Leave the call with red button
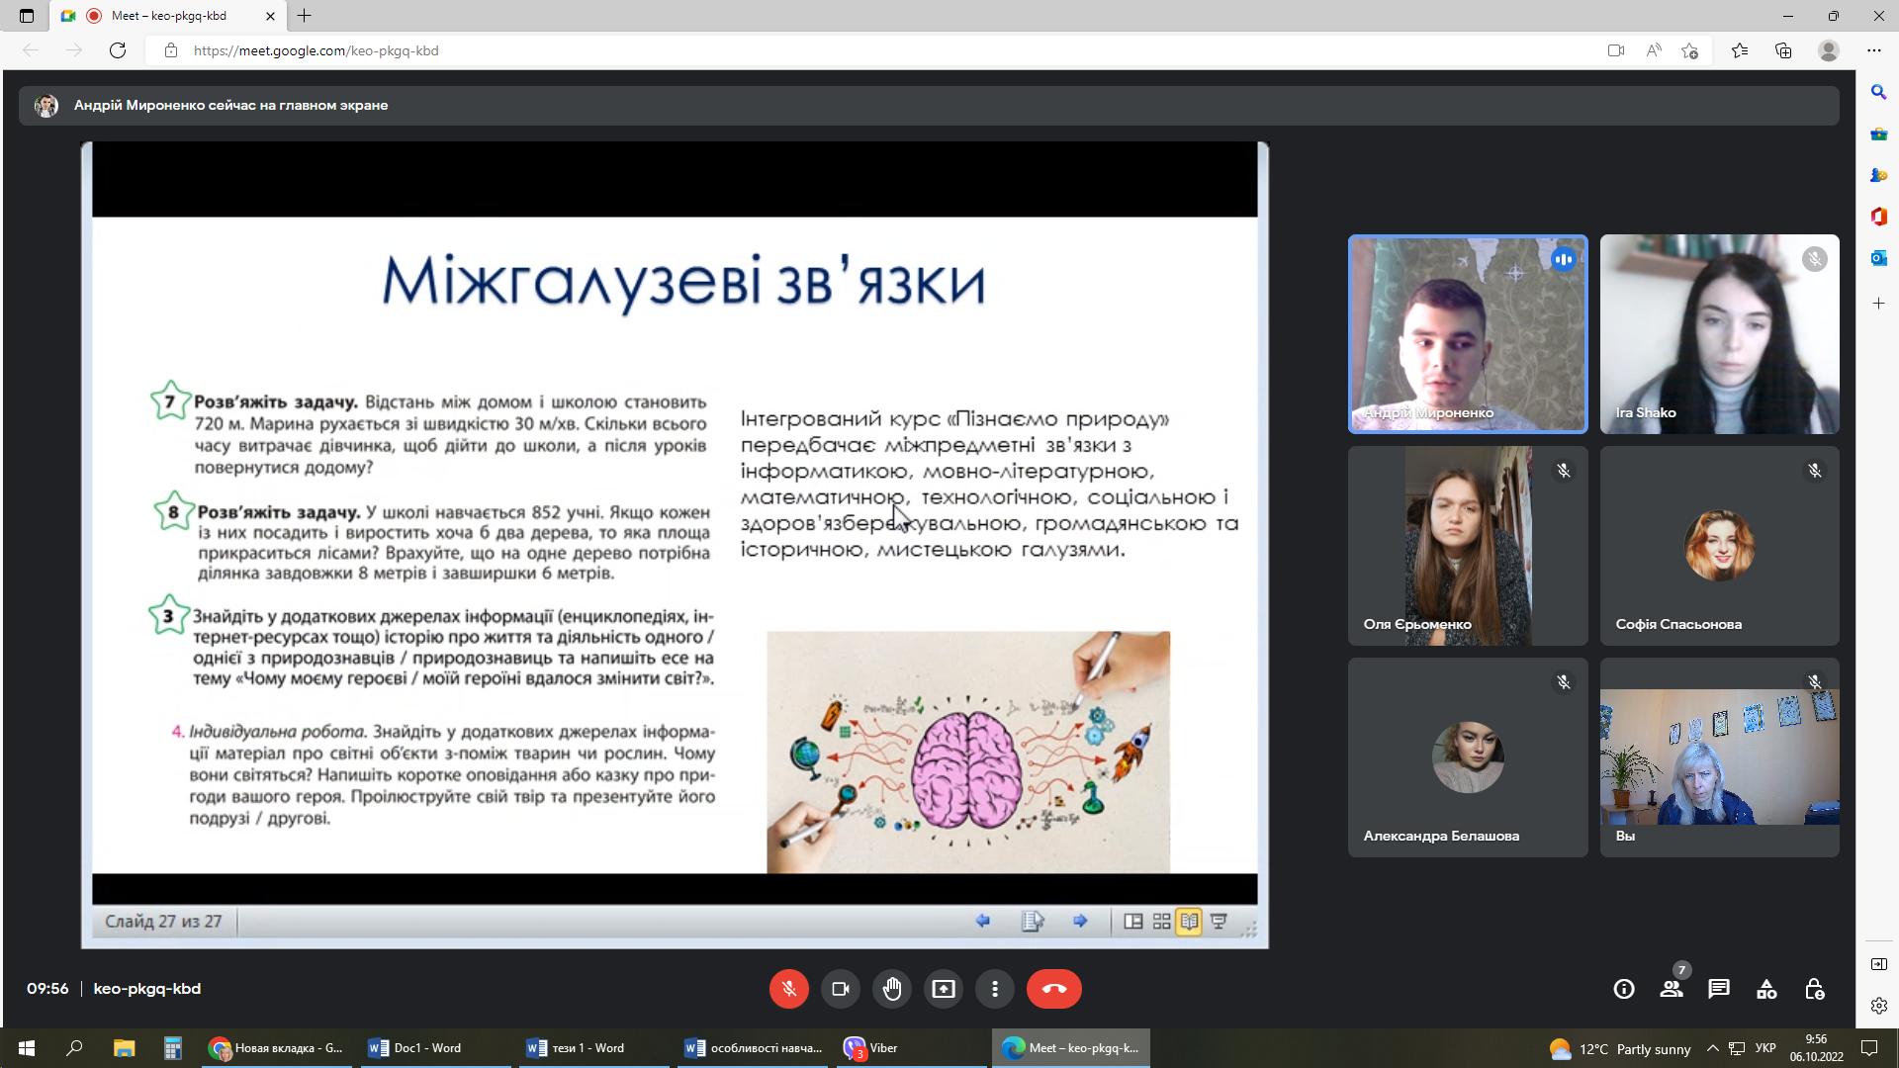Screen dimensions: 1899x1068 point(1053,989)
